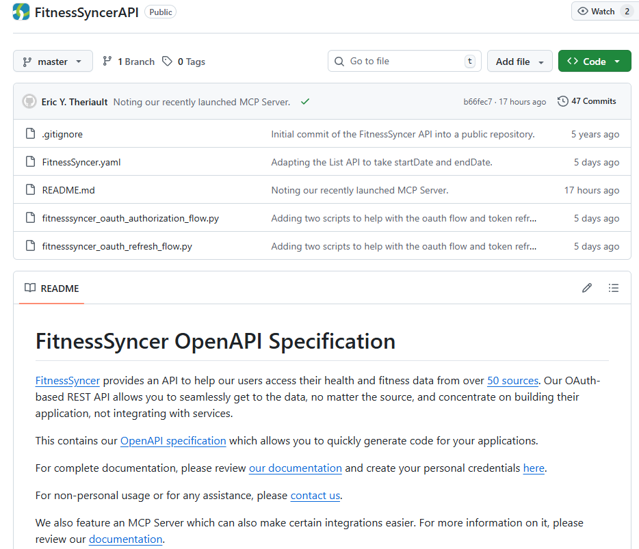Open the FitnessSyncer.yaml file
Screen dimensions: 639x549
click(81, 162)
